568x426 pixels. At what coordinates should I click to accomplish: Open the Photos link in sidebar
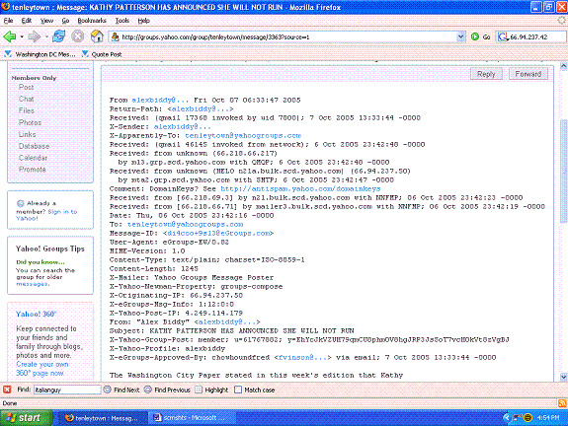30,122
